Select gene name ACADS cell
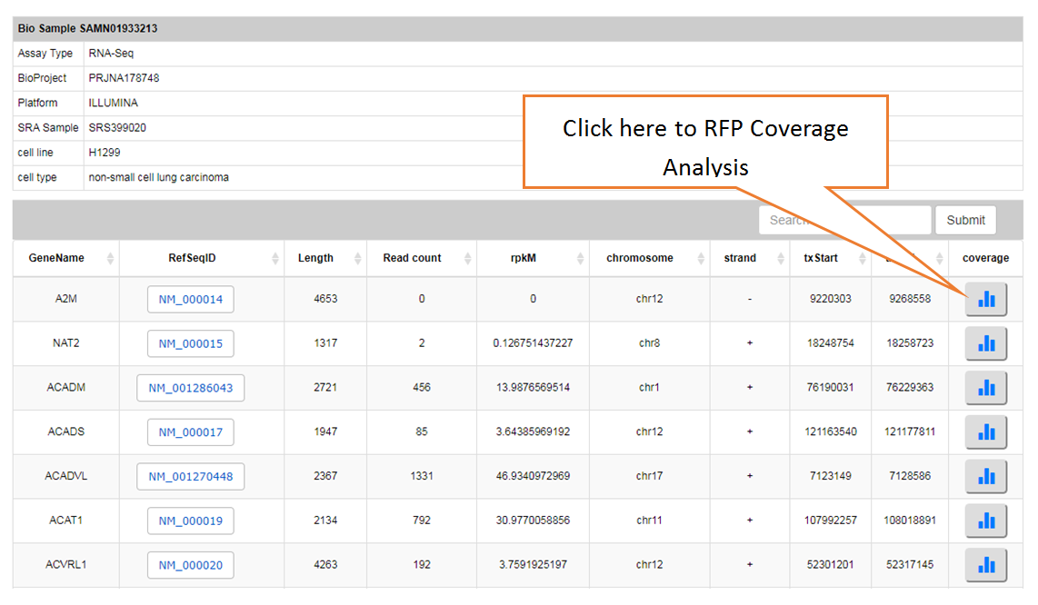Screen dimensions: 1038x605 tap(66, 432)
